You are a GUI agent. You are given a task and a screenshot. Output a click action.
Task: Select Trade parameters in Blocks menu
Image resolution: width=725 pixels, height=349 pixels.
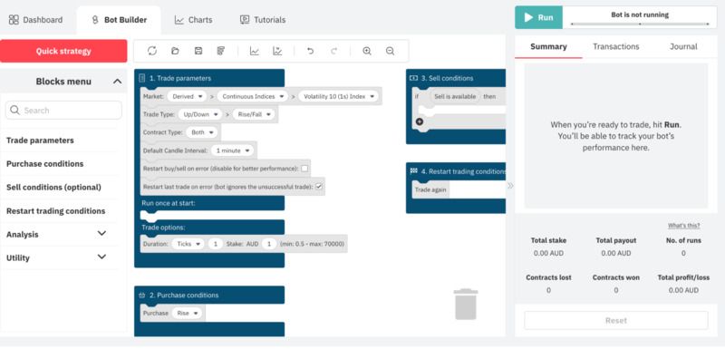(40, 141)
